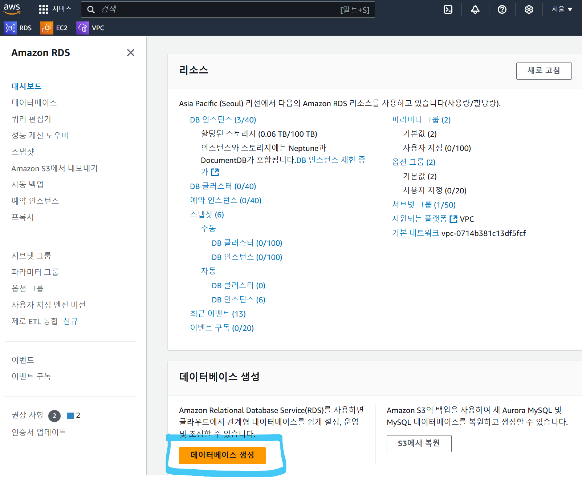Screen dimensions: 582x478
Task: Open 최근 이벤트 (13) link
Action: (x=218, y=314)
